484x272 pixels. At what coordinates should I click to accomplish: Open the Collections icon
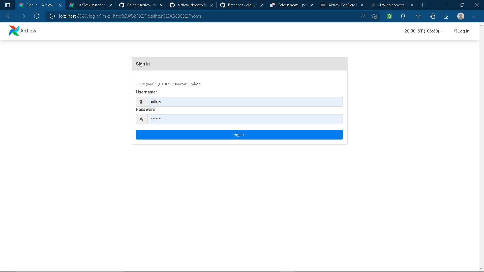433,16
